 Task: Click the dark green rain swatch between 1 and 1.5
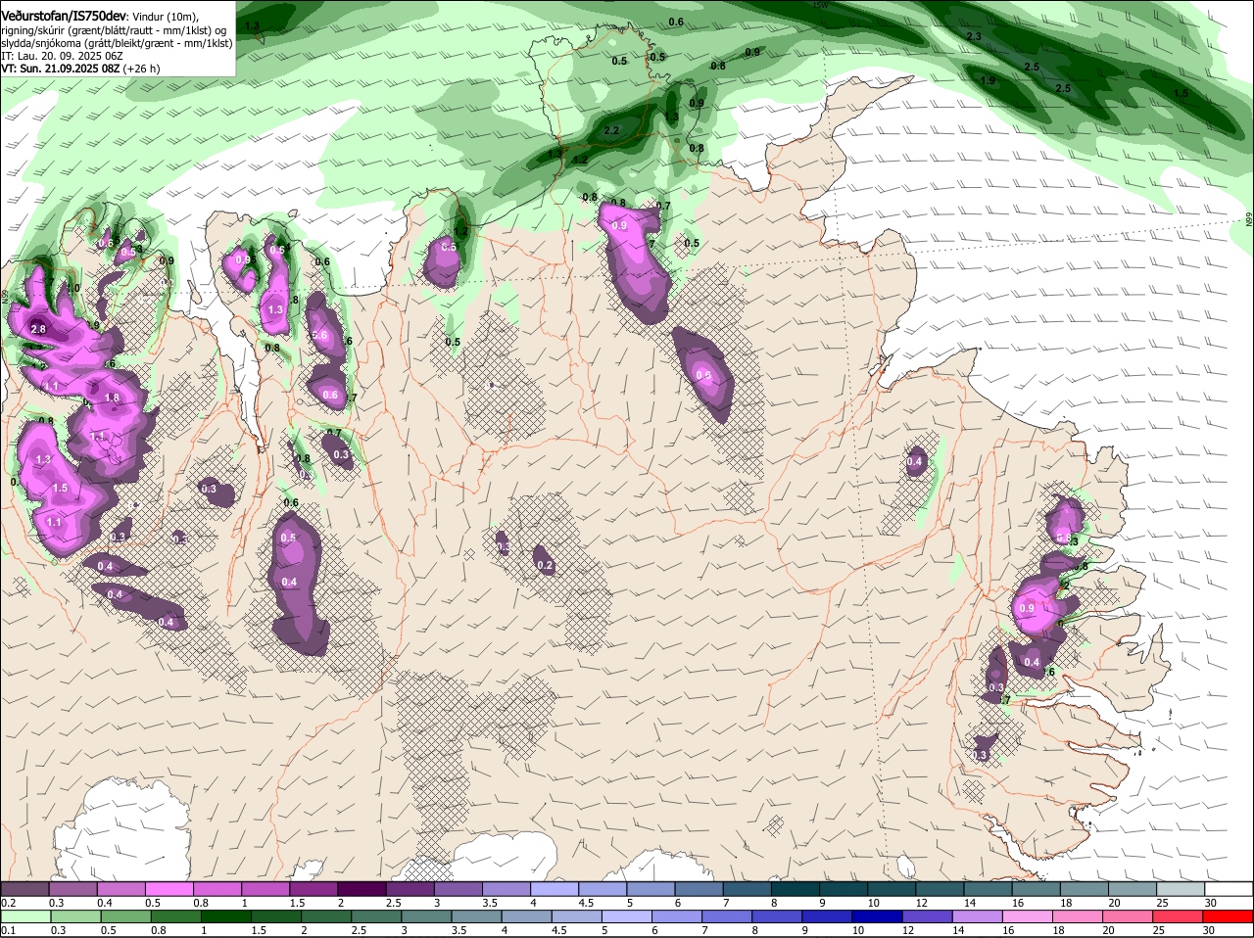pyautogui.click(x=225, y=915)
